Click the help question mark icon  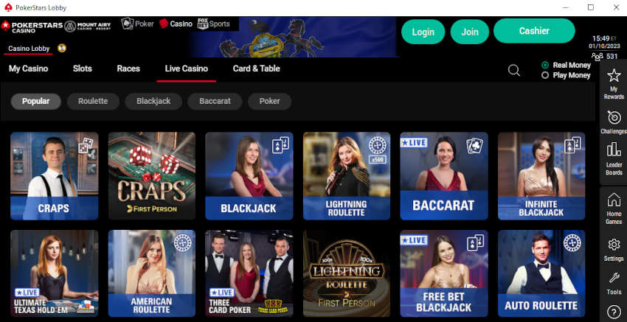[x=614, y=312]
